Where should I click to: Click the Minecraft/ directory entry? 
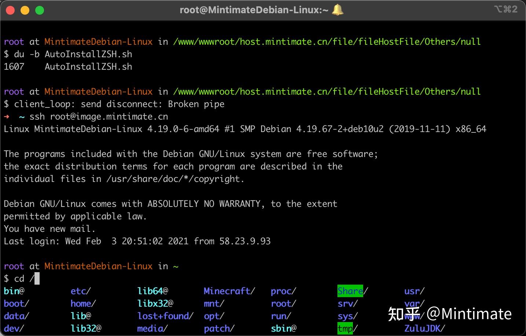click(228, 291)
